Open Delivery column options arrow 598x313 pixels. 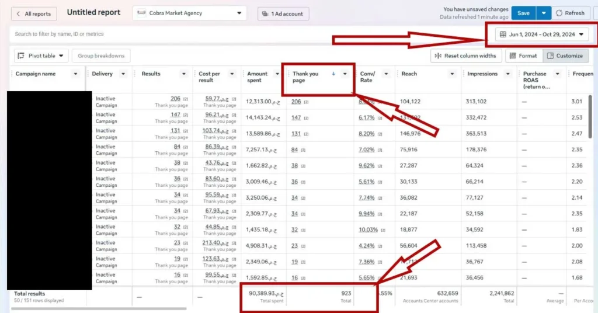(123, 74)
